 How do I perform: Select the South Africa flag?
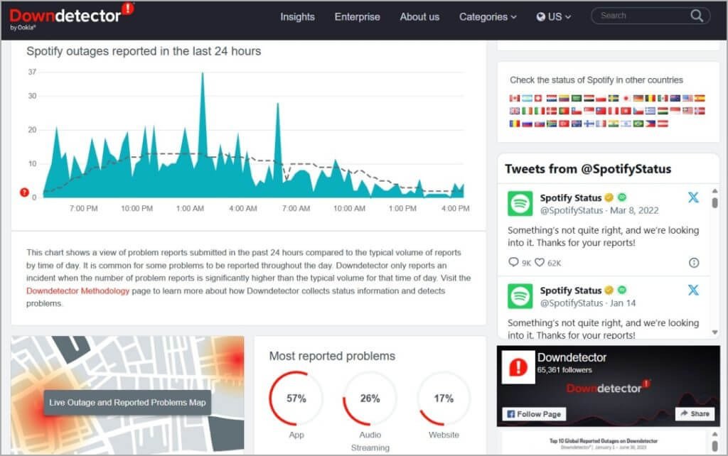pyautogui.click(x=552, y=124)
